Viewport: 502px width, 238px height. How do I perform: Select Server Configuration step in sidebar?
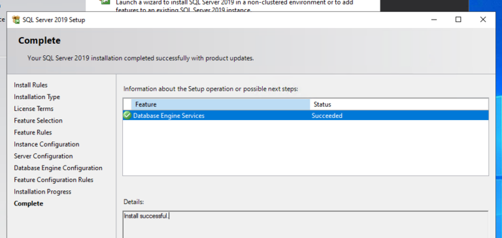[x=43, y=156]
